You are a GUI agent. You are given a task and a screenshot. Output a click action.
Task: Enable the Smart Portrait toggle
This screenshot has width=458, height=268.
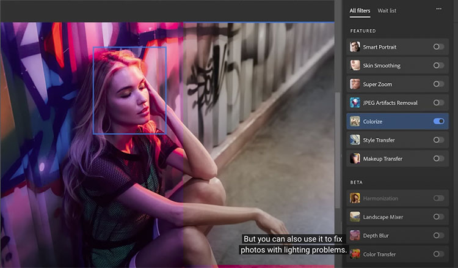438,47
